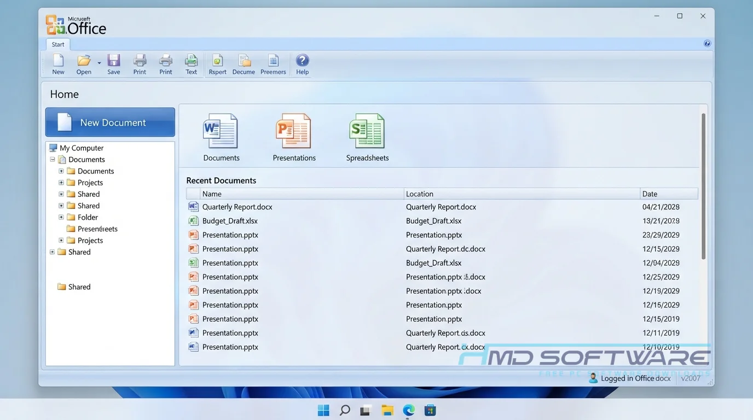This screenshot has width=753, height=420.
Task: Click the file icon in the 12/04/2029 row
Action: (x=193, y=262)
